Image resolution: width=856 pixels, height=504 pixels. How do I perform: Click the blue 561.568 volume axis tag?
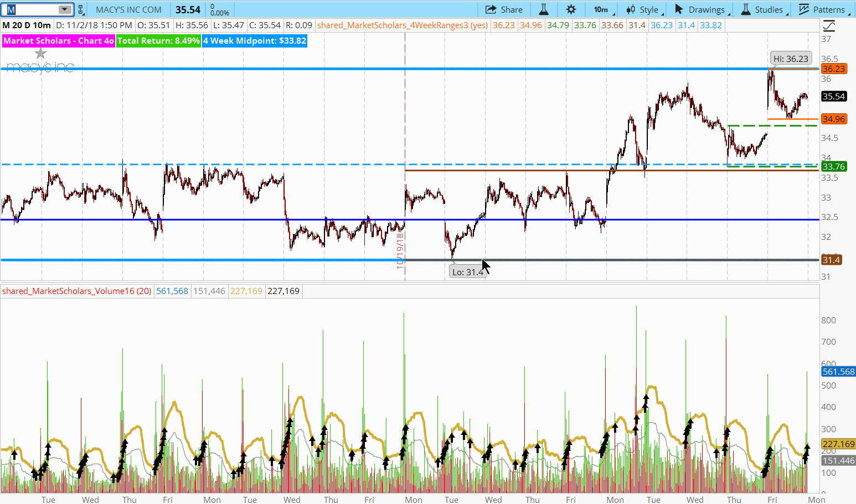pos(838,371)
